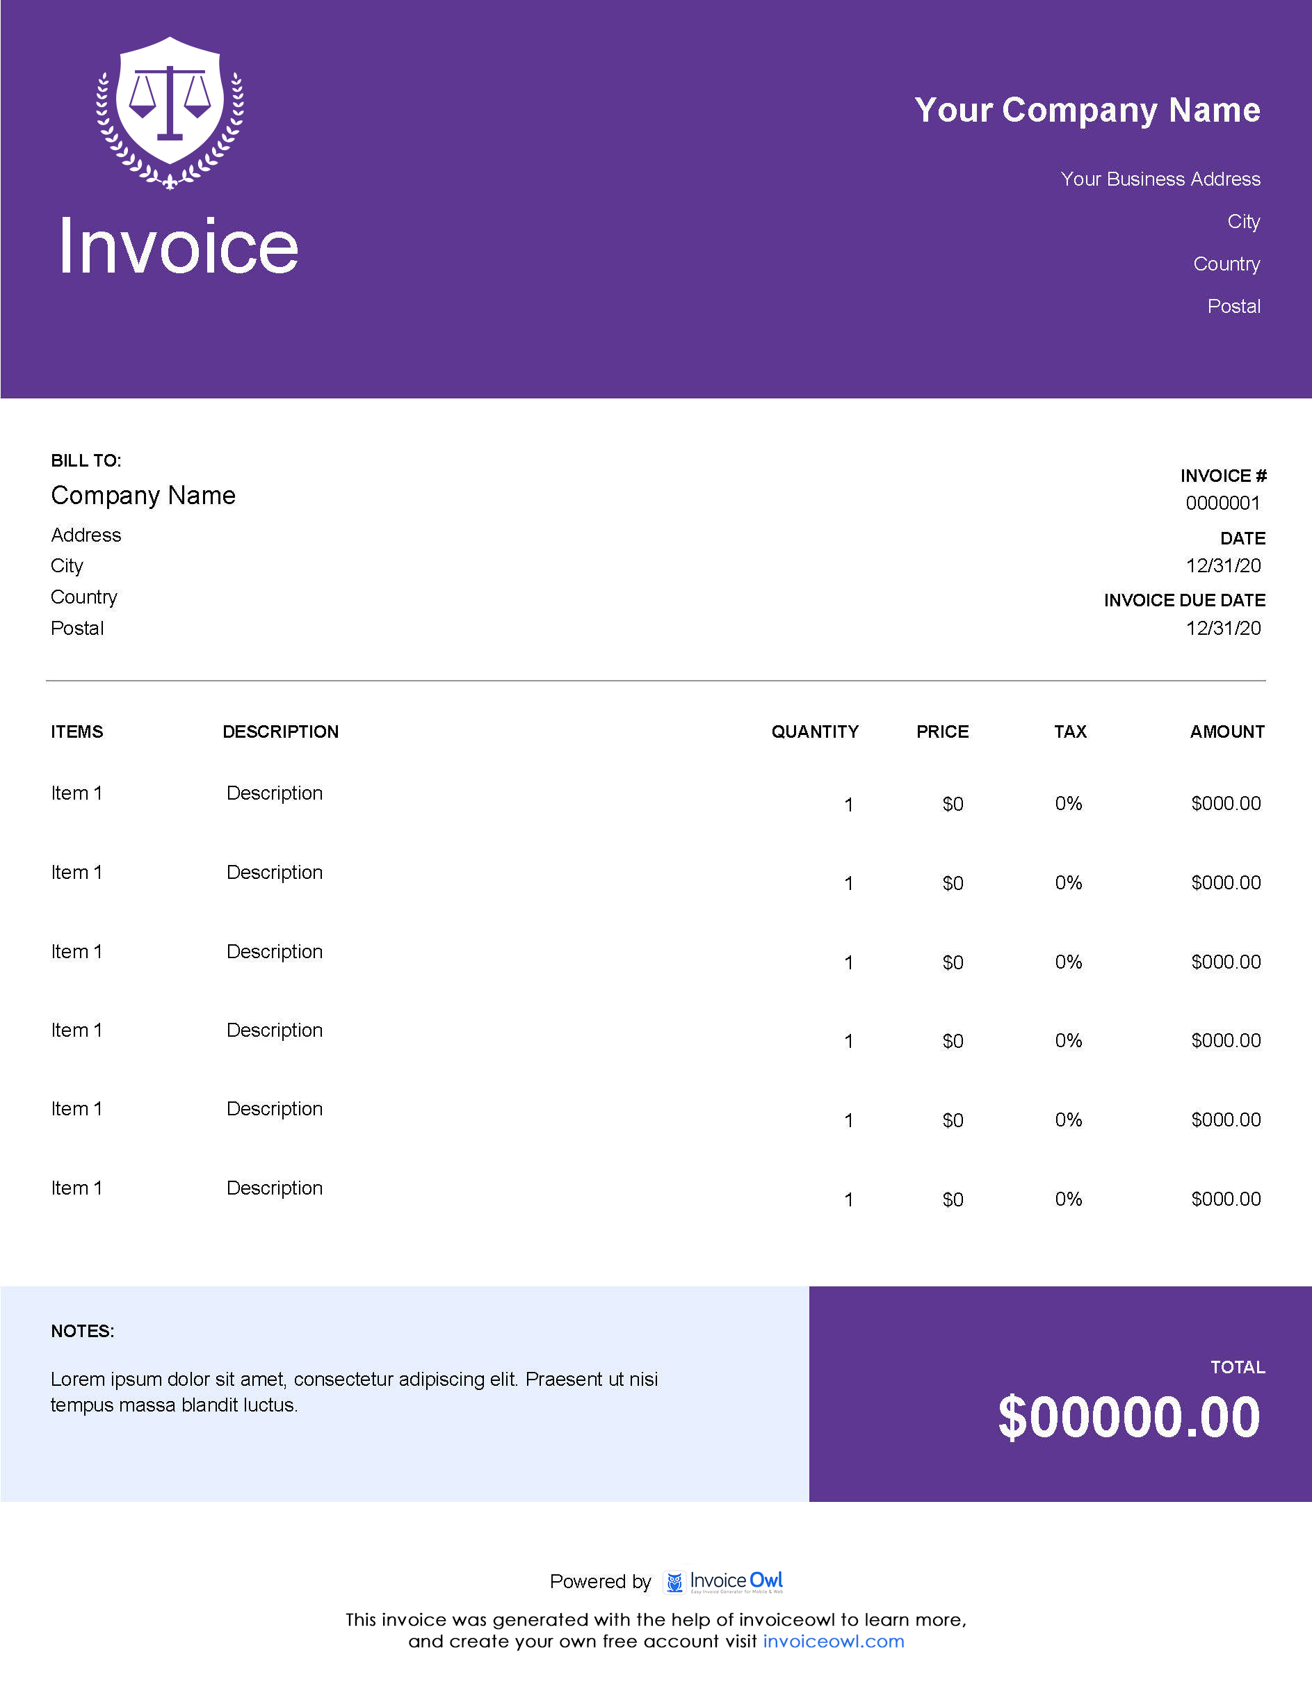This screenshot has height=1698, width=1312.
Task: Click the scales of justice shield logo
Action: click(170, 113)
